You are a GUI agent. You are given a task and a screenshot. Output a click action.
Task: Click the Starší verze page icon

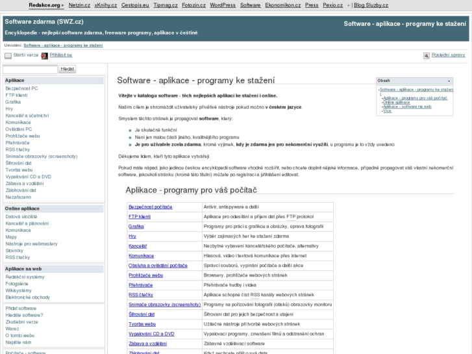(8, 56)
